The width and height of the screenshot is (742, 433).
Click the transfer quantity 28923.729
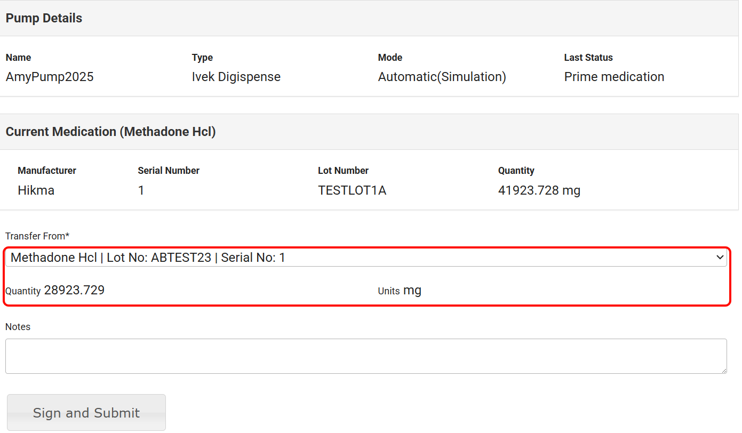click(74, 291)
